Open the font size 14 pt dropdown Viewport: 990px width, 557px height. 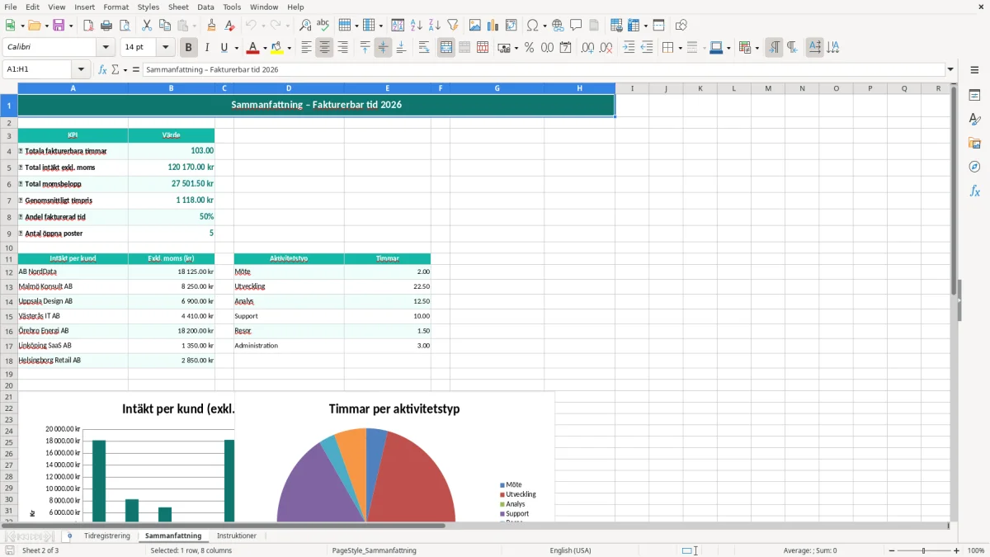(x=166, y=48)
